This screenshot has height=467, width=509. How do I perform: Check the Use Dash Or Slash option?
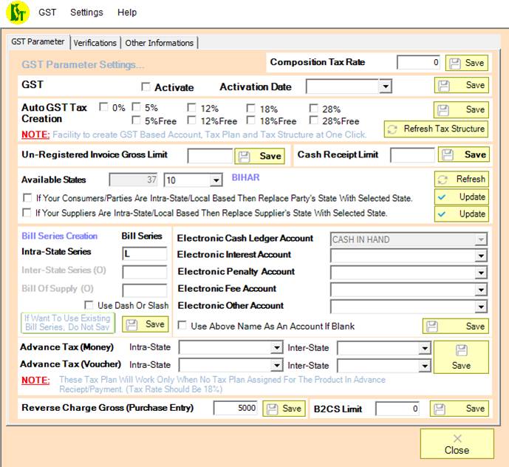point(89,305)
